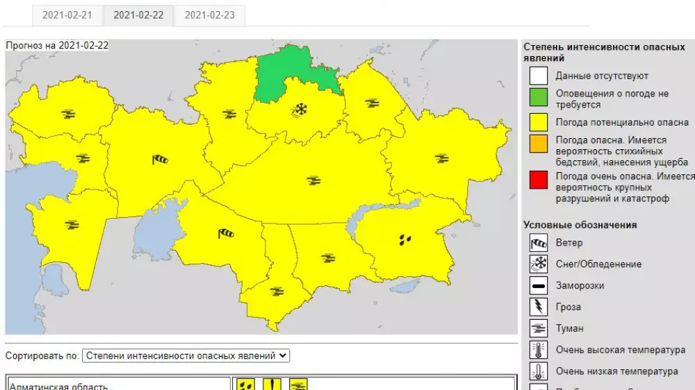This screenshot has width=695, height=390.
Task: Click the rain drops icon on the map
Action: [405, 239]
